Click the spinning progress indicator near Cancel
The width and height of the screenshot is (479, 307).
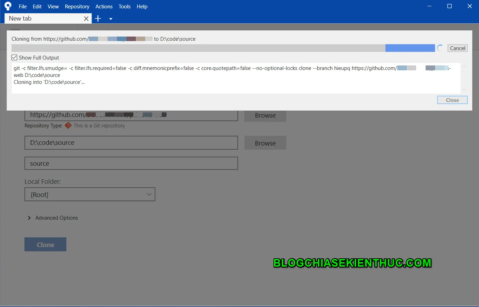440,48
